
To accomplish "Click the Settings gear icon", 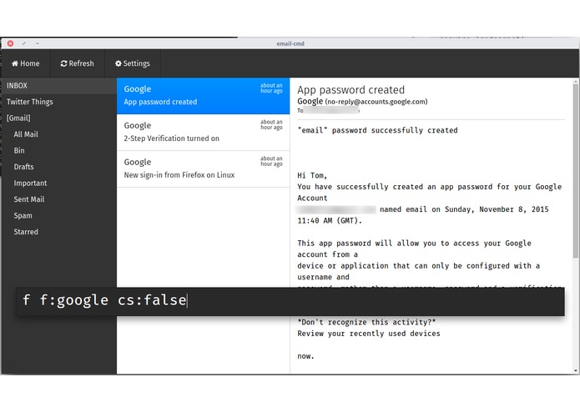I will click(x=119, y=63).
